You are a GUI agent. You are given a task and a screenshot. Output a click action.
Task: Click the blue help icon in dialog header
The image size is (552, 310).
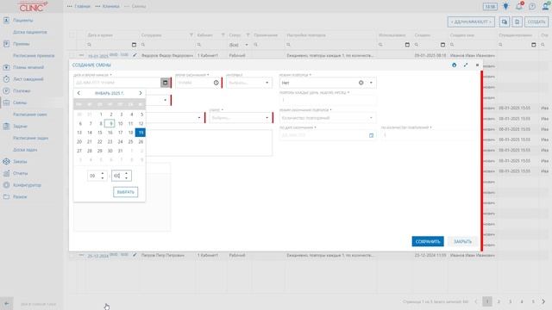(x=455, y=65)
